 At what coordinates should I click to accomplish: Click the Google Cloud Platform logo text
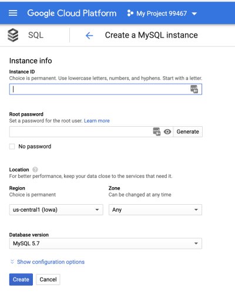pyautogui.click(x=72, y=13)
